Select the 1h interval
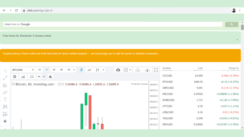This screenshot has width=244, height=137. click(x=47, y=70)
